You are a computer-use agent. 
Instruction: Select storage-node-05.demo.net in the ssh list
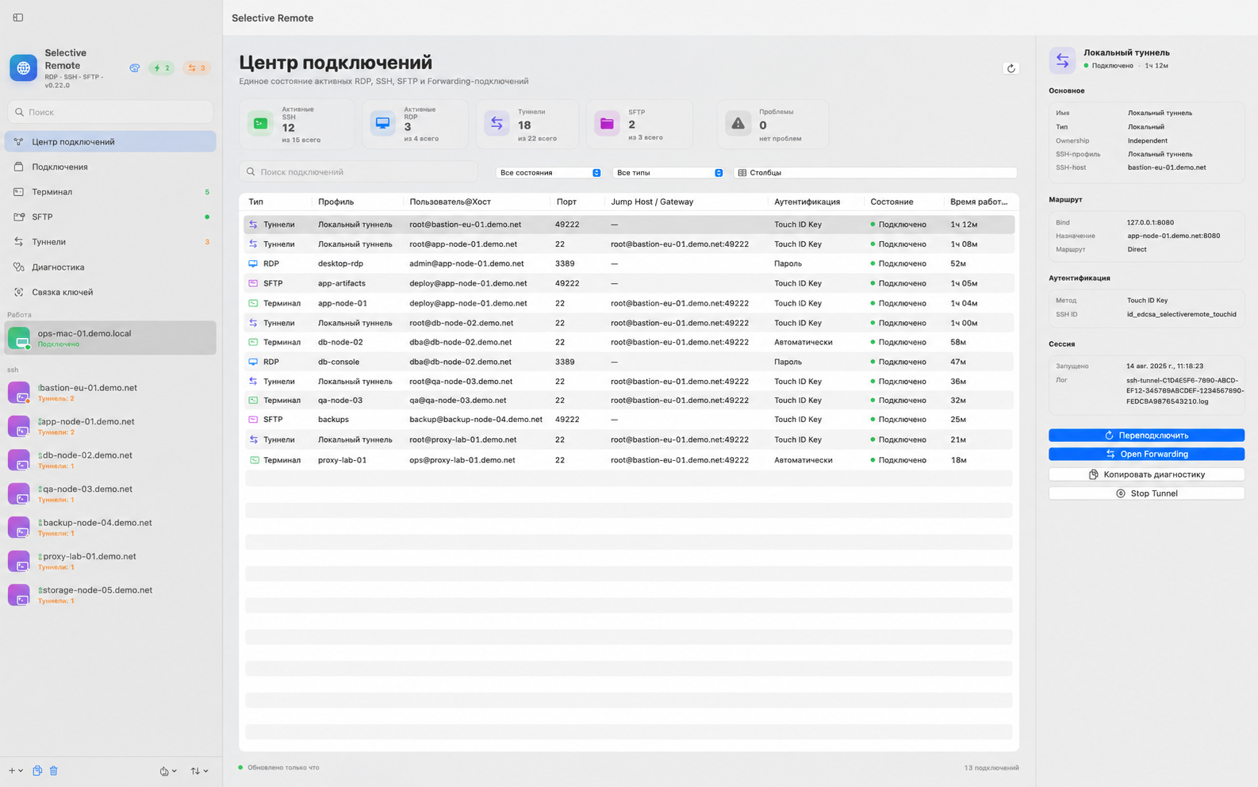point(110,595)
